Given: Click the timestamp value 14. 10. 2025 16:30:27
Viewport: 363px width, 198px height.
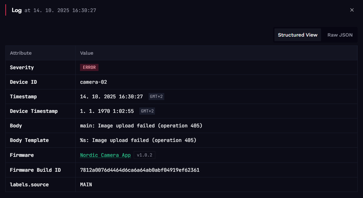Looking at the screenshot, I should click(111, 97).
